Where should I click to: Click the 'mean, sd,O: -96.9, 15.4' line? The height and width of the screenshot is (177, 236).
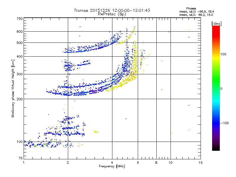[196, 12]
